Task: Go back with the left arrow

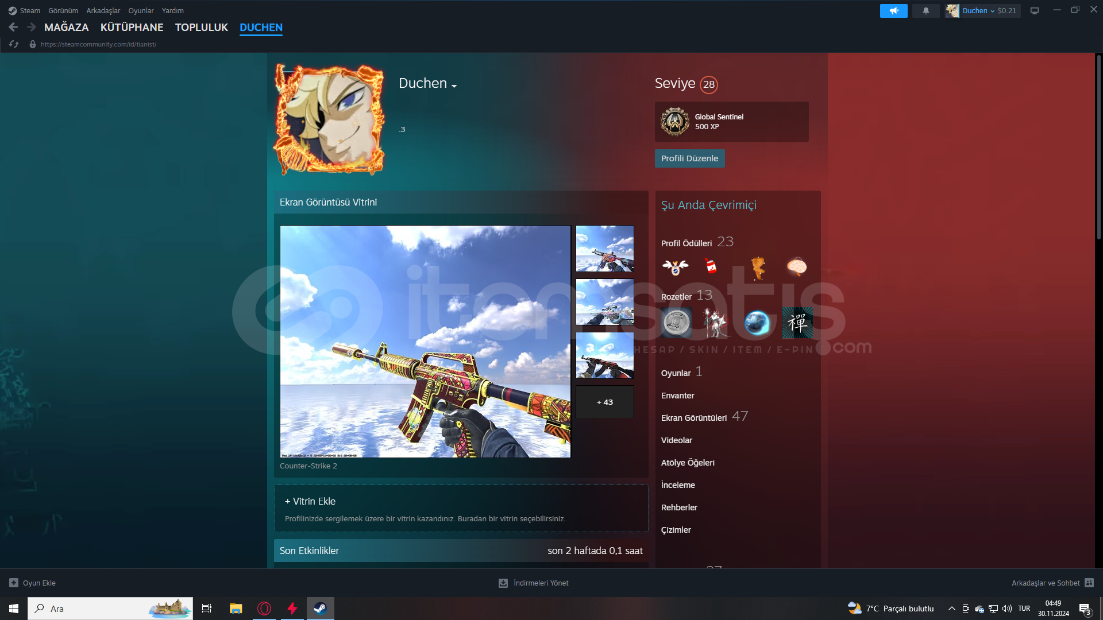Action: (x=14, y=27)
